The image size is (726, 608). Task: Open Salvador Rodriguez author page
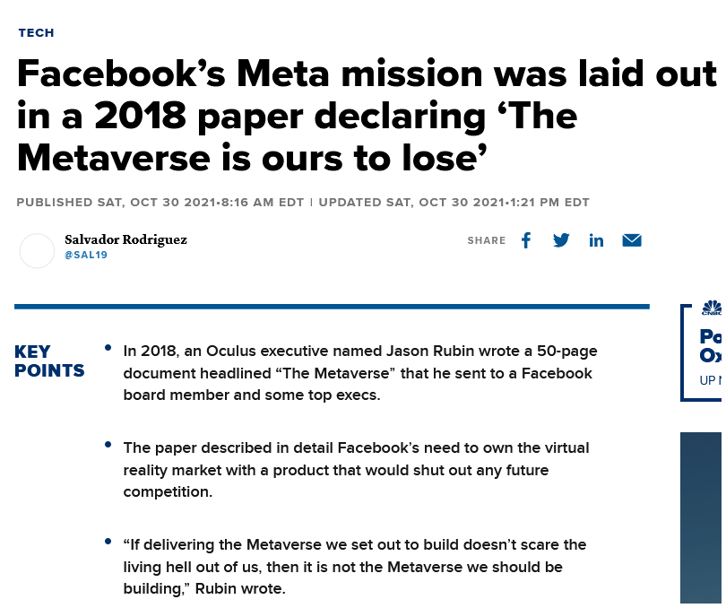click(x=126, y=239)
